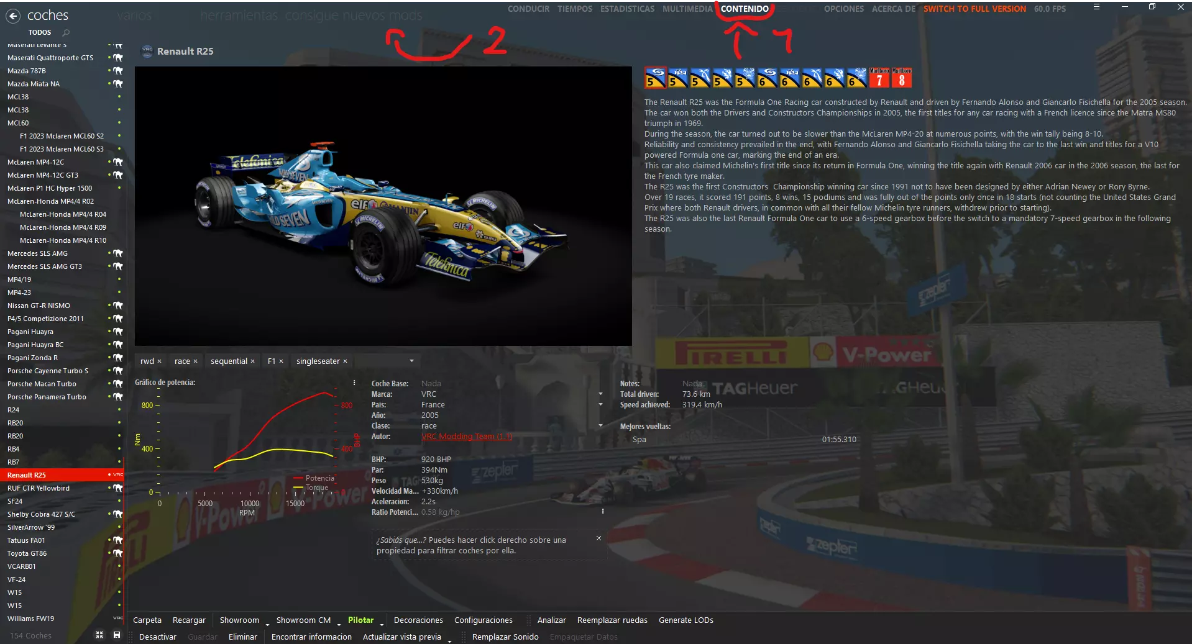
Task: Select Maserati Quattroporte GTS in the list
Action: [x=62, y=58]
